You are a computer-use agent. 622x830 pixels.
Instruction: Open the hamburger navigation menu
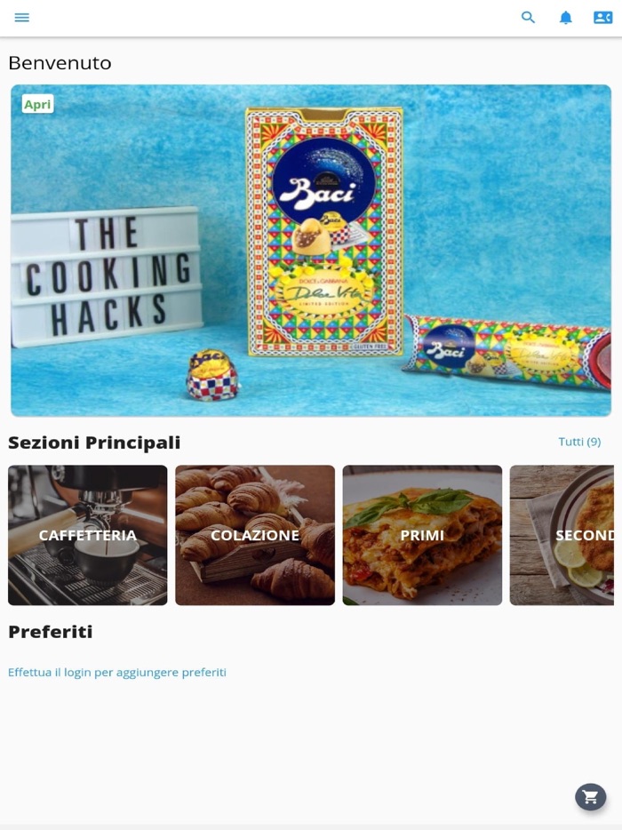tap(21, 18)
